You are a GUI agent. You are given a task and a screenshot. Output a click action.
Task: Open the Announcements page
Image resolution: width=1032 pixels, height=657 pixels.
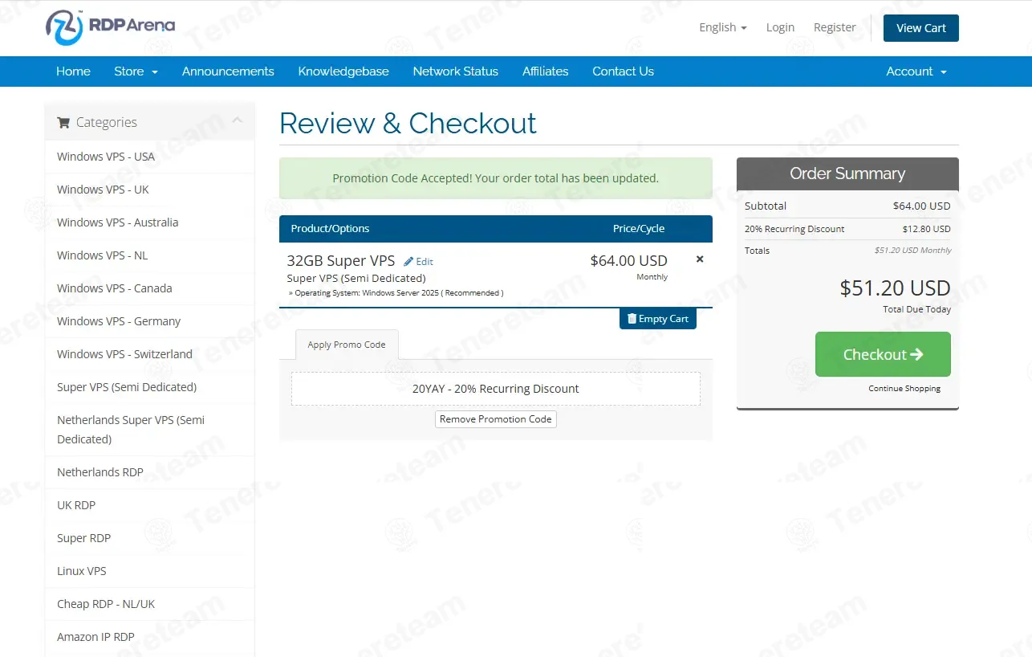tap(228, 71)
